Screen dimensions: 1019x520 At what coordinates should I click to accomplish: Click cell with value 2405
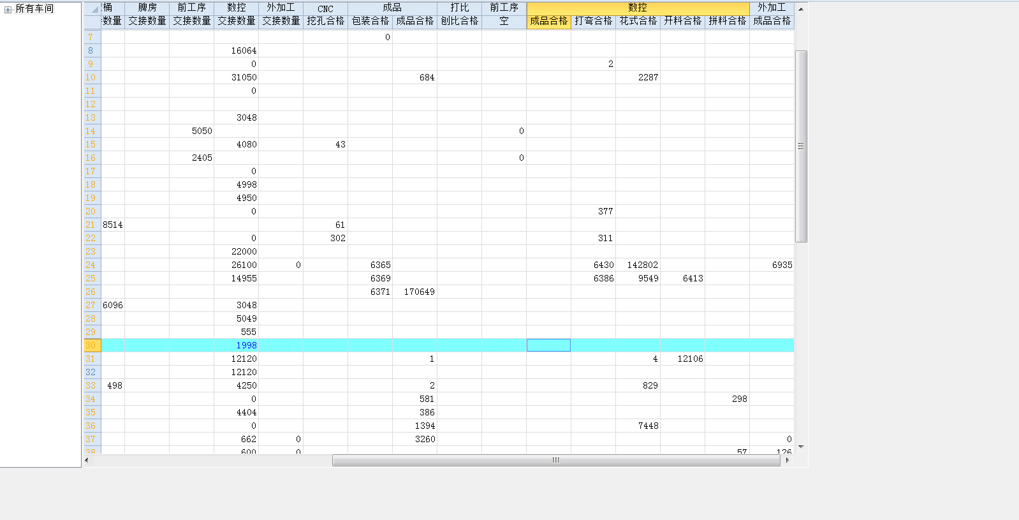click(191, 158)
